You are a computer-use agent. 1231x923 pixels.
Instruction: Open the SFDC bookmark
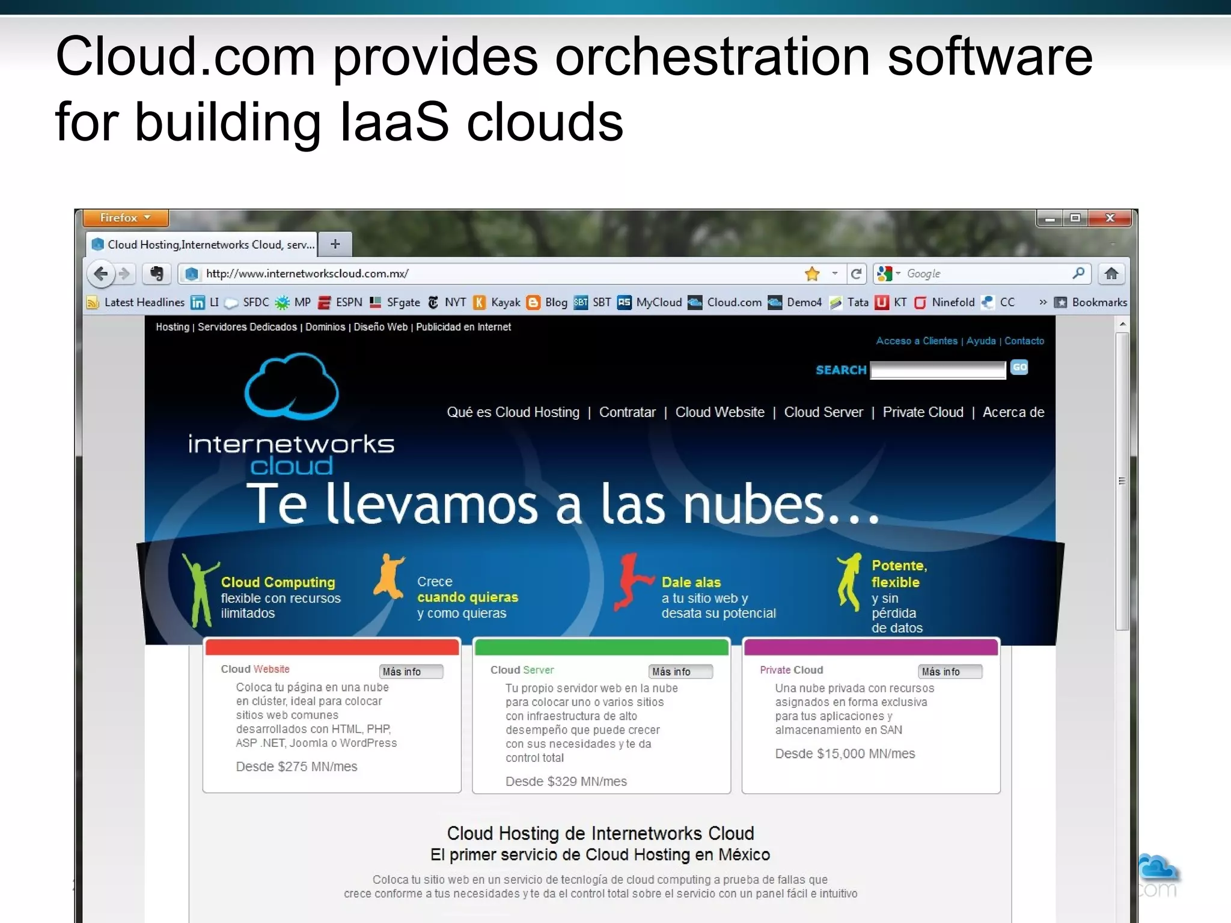[247, 302]
